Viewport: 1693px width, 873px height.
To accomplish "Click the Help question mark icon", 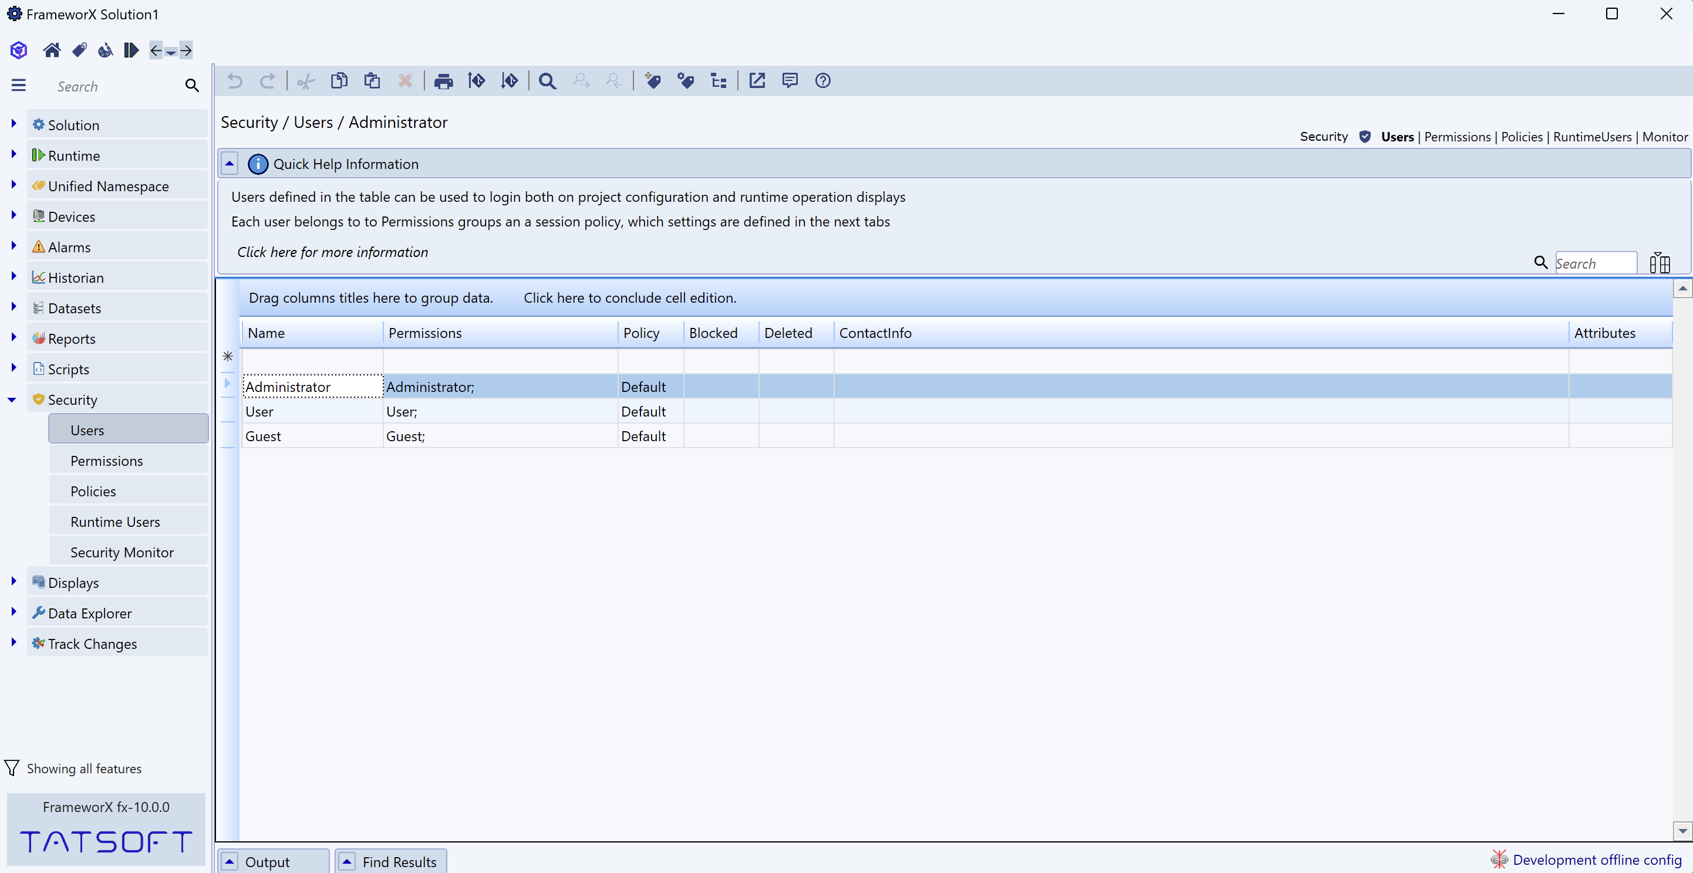I will point(823,81).
